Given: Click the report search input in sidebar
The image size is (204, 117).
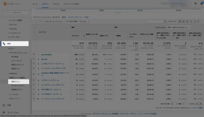Looking at the screenshot, I should tap(15, 13).
